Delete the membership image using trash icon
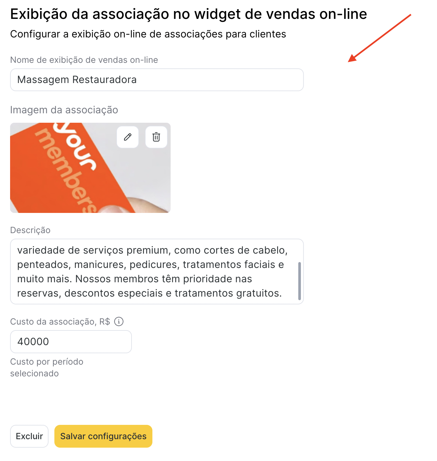 click(156, 137)
